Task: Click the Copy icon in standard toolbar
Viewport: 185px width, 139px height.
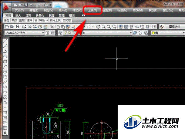Action: point(58,27)
